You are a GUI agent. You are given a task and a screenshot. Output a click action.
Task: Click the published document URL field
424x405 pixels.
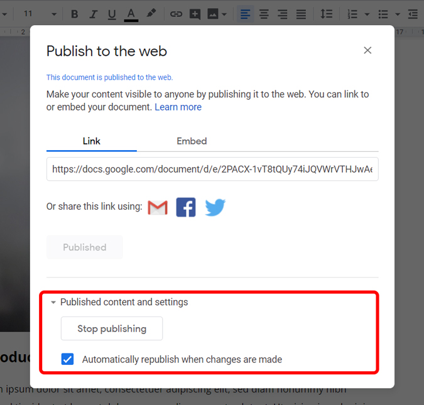(x=212, y=169)
